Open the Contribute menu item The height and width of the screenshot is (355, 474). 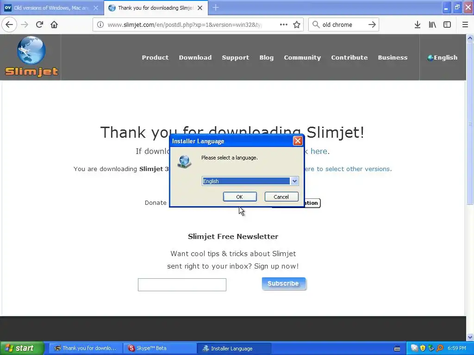(x=349, y=57)
